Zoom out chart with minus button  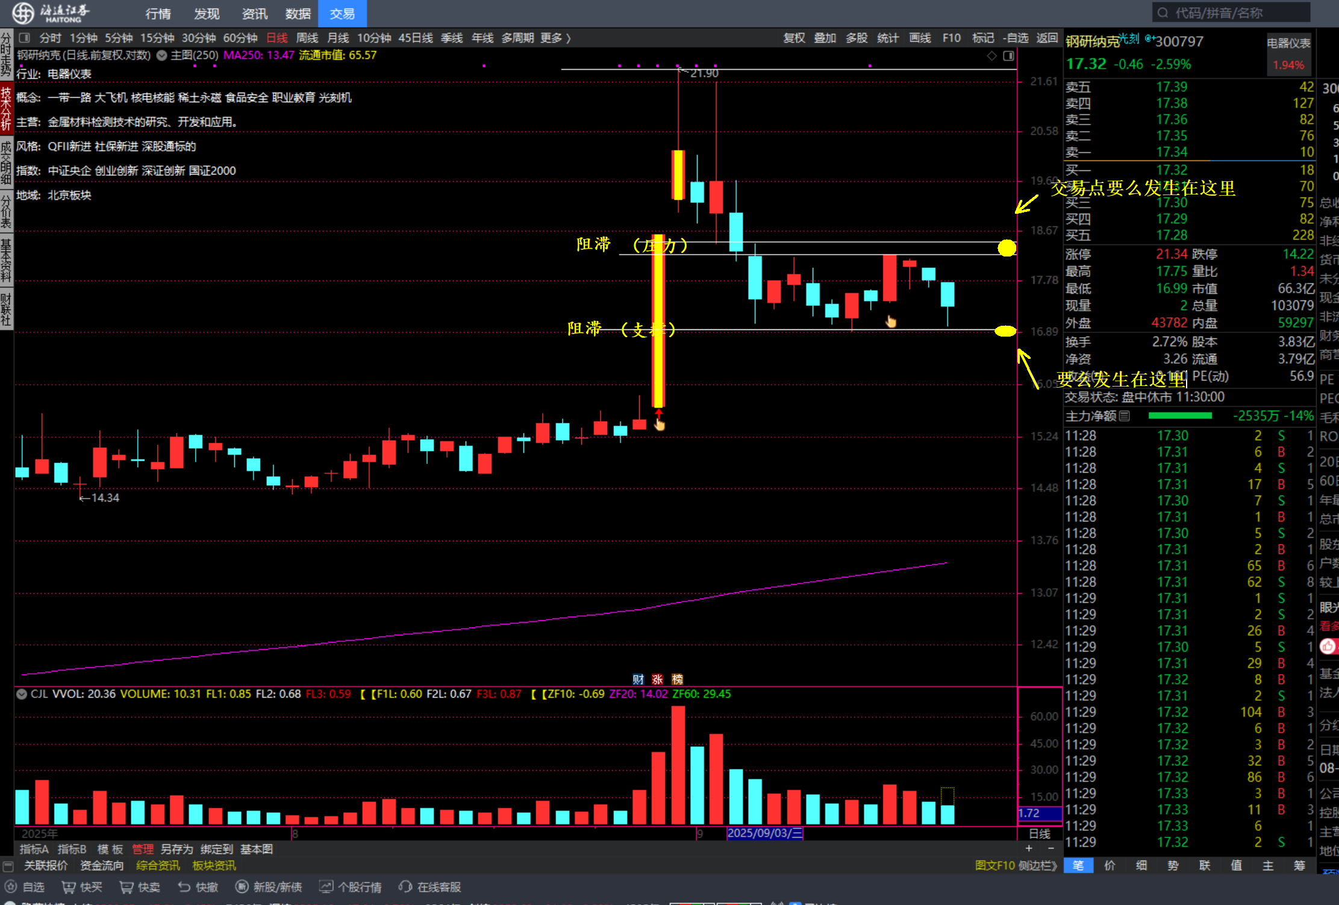pos(1051,848)
